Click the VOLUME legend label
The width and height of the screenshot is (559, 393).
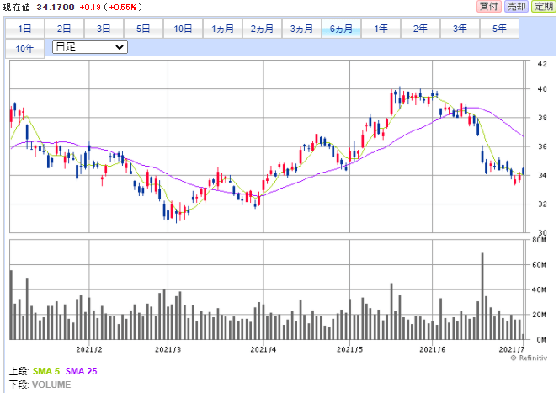point(51,384)
